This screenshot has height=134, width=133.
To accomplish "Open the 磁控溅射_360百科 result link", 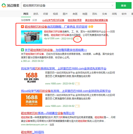I will pos(32,132).
